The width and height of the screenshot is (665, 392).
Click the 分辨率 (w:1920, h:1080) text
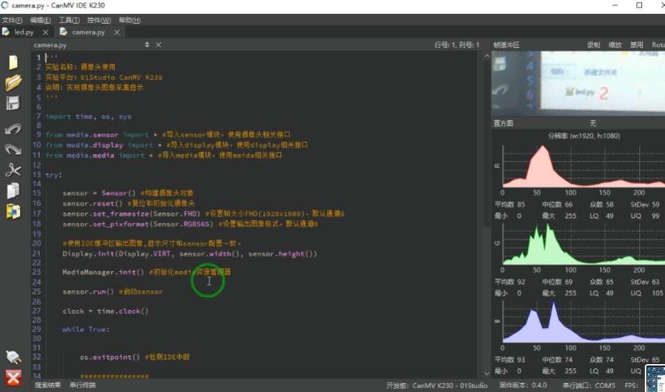584,136
